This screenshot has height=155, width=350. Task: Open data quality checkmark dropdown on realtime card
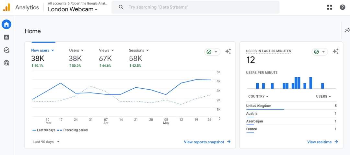(x=320, y=52)
